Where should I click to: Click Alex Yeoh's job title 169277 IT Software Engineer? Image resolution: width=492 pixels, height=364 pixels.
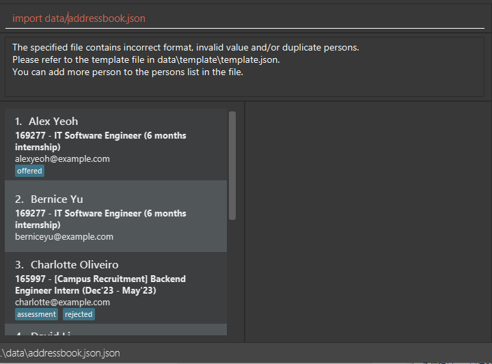tap(100, 141)
